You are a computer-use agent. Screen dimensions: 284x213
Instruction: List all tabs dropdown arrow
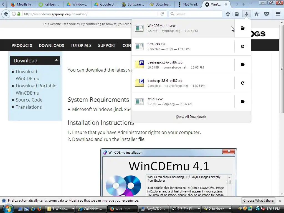point(250,4)
